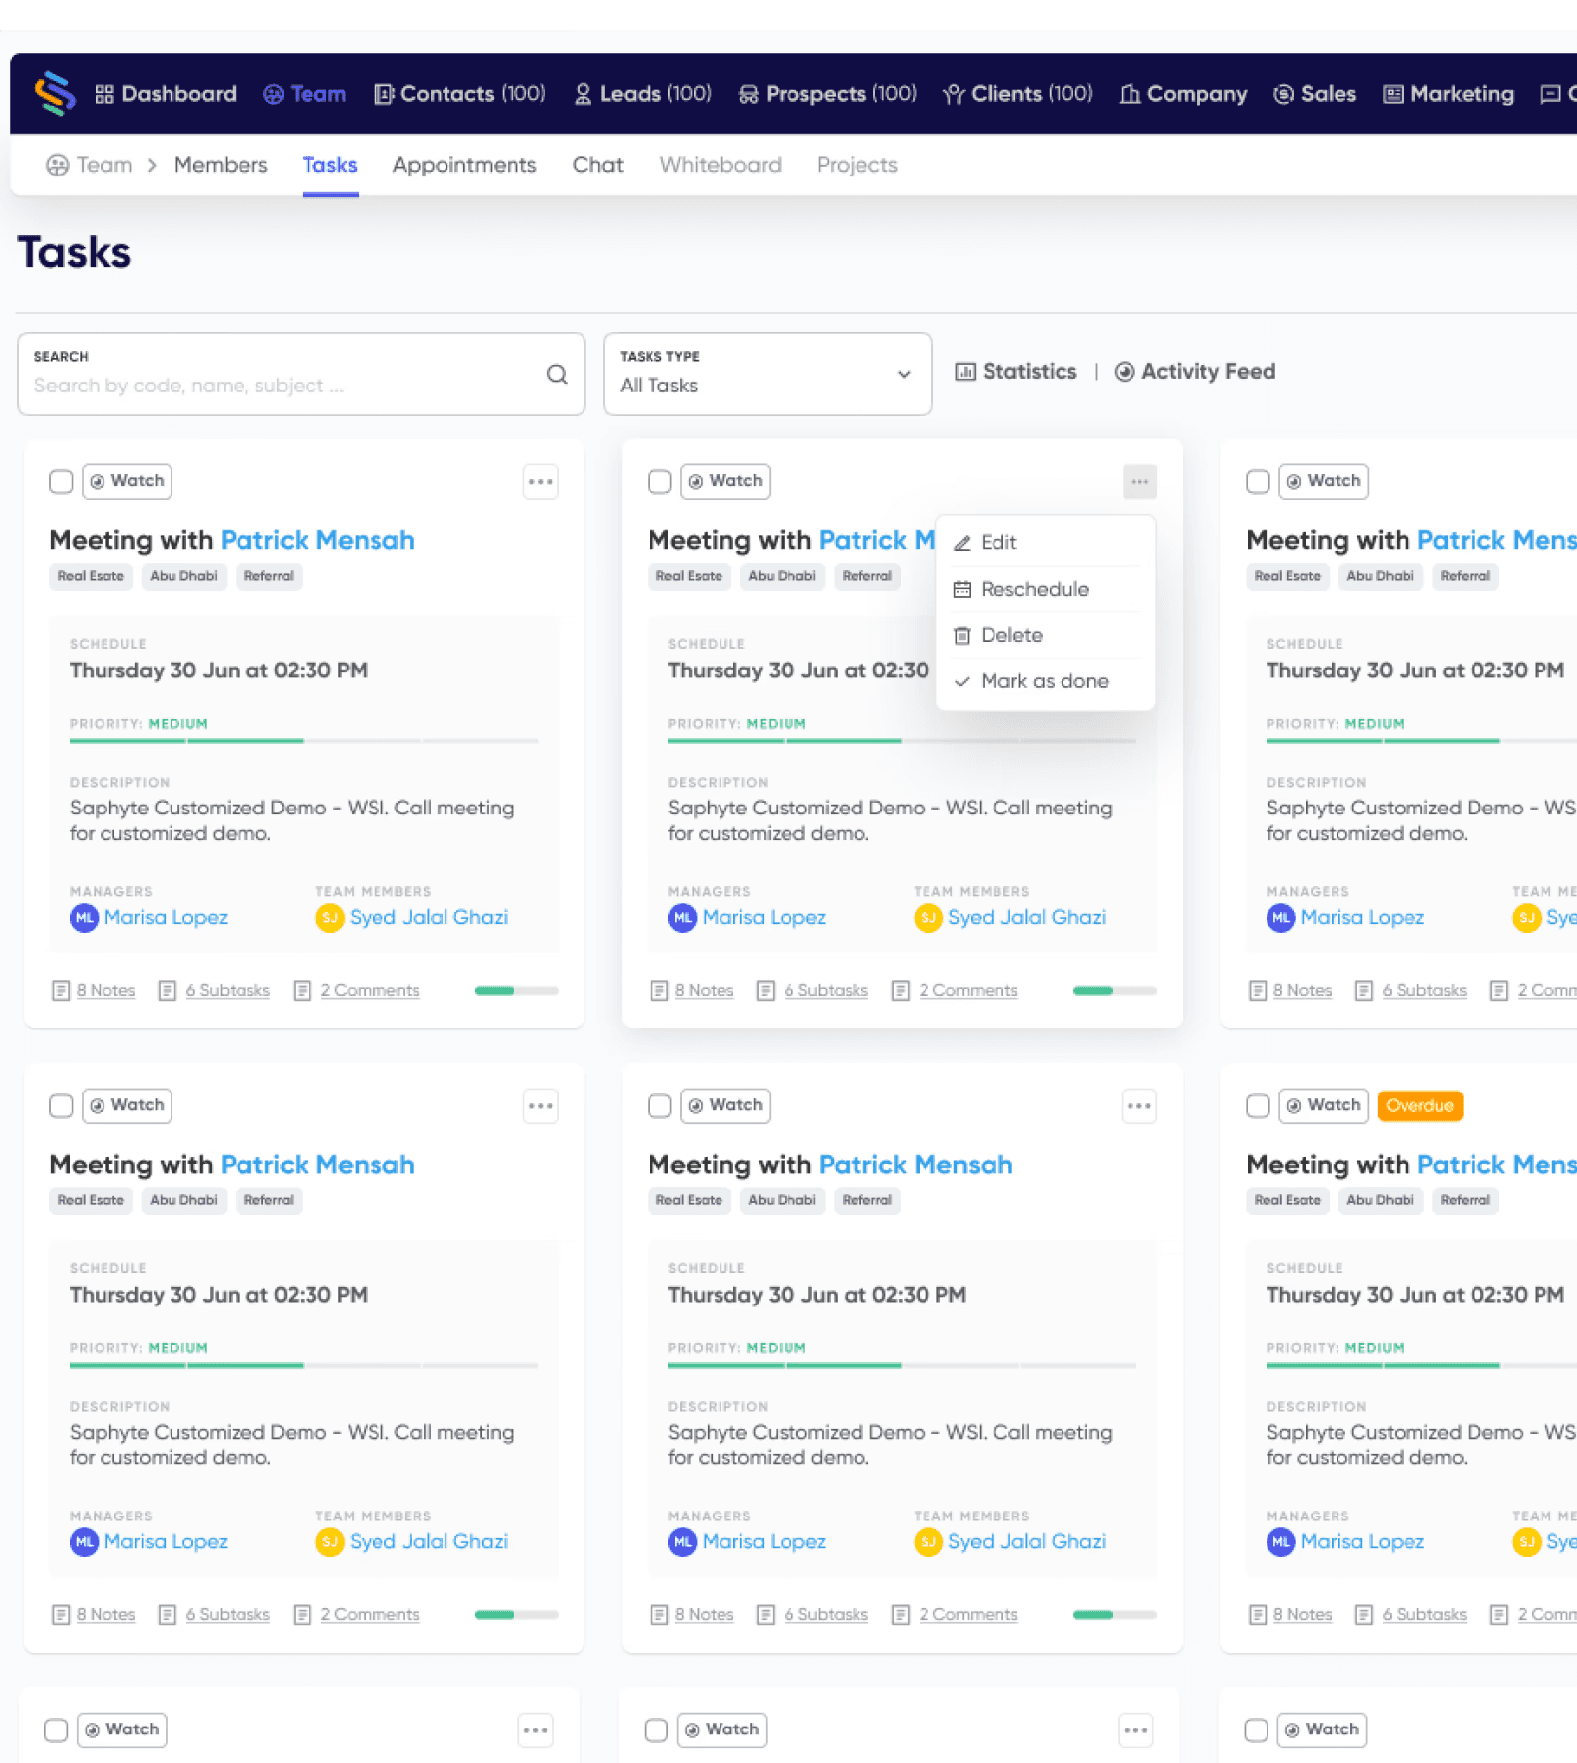Open 6 Subtasks on card with open menu

(813, 990)
